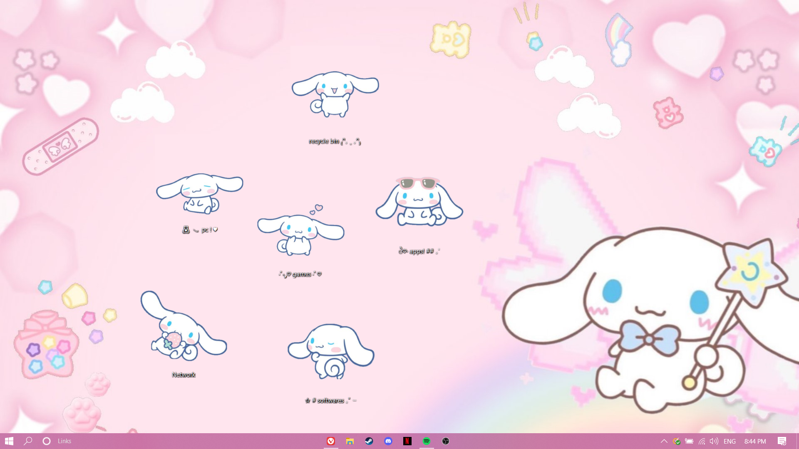
Task: Open the Windows Start menu
Action: click(9, 441)
